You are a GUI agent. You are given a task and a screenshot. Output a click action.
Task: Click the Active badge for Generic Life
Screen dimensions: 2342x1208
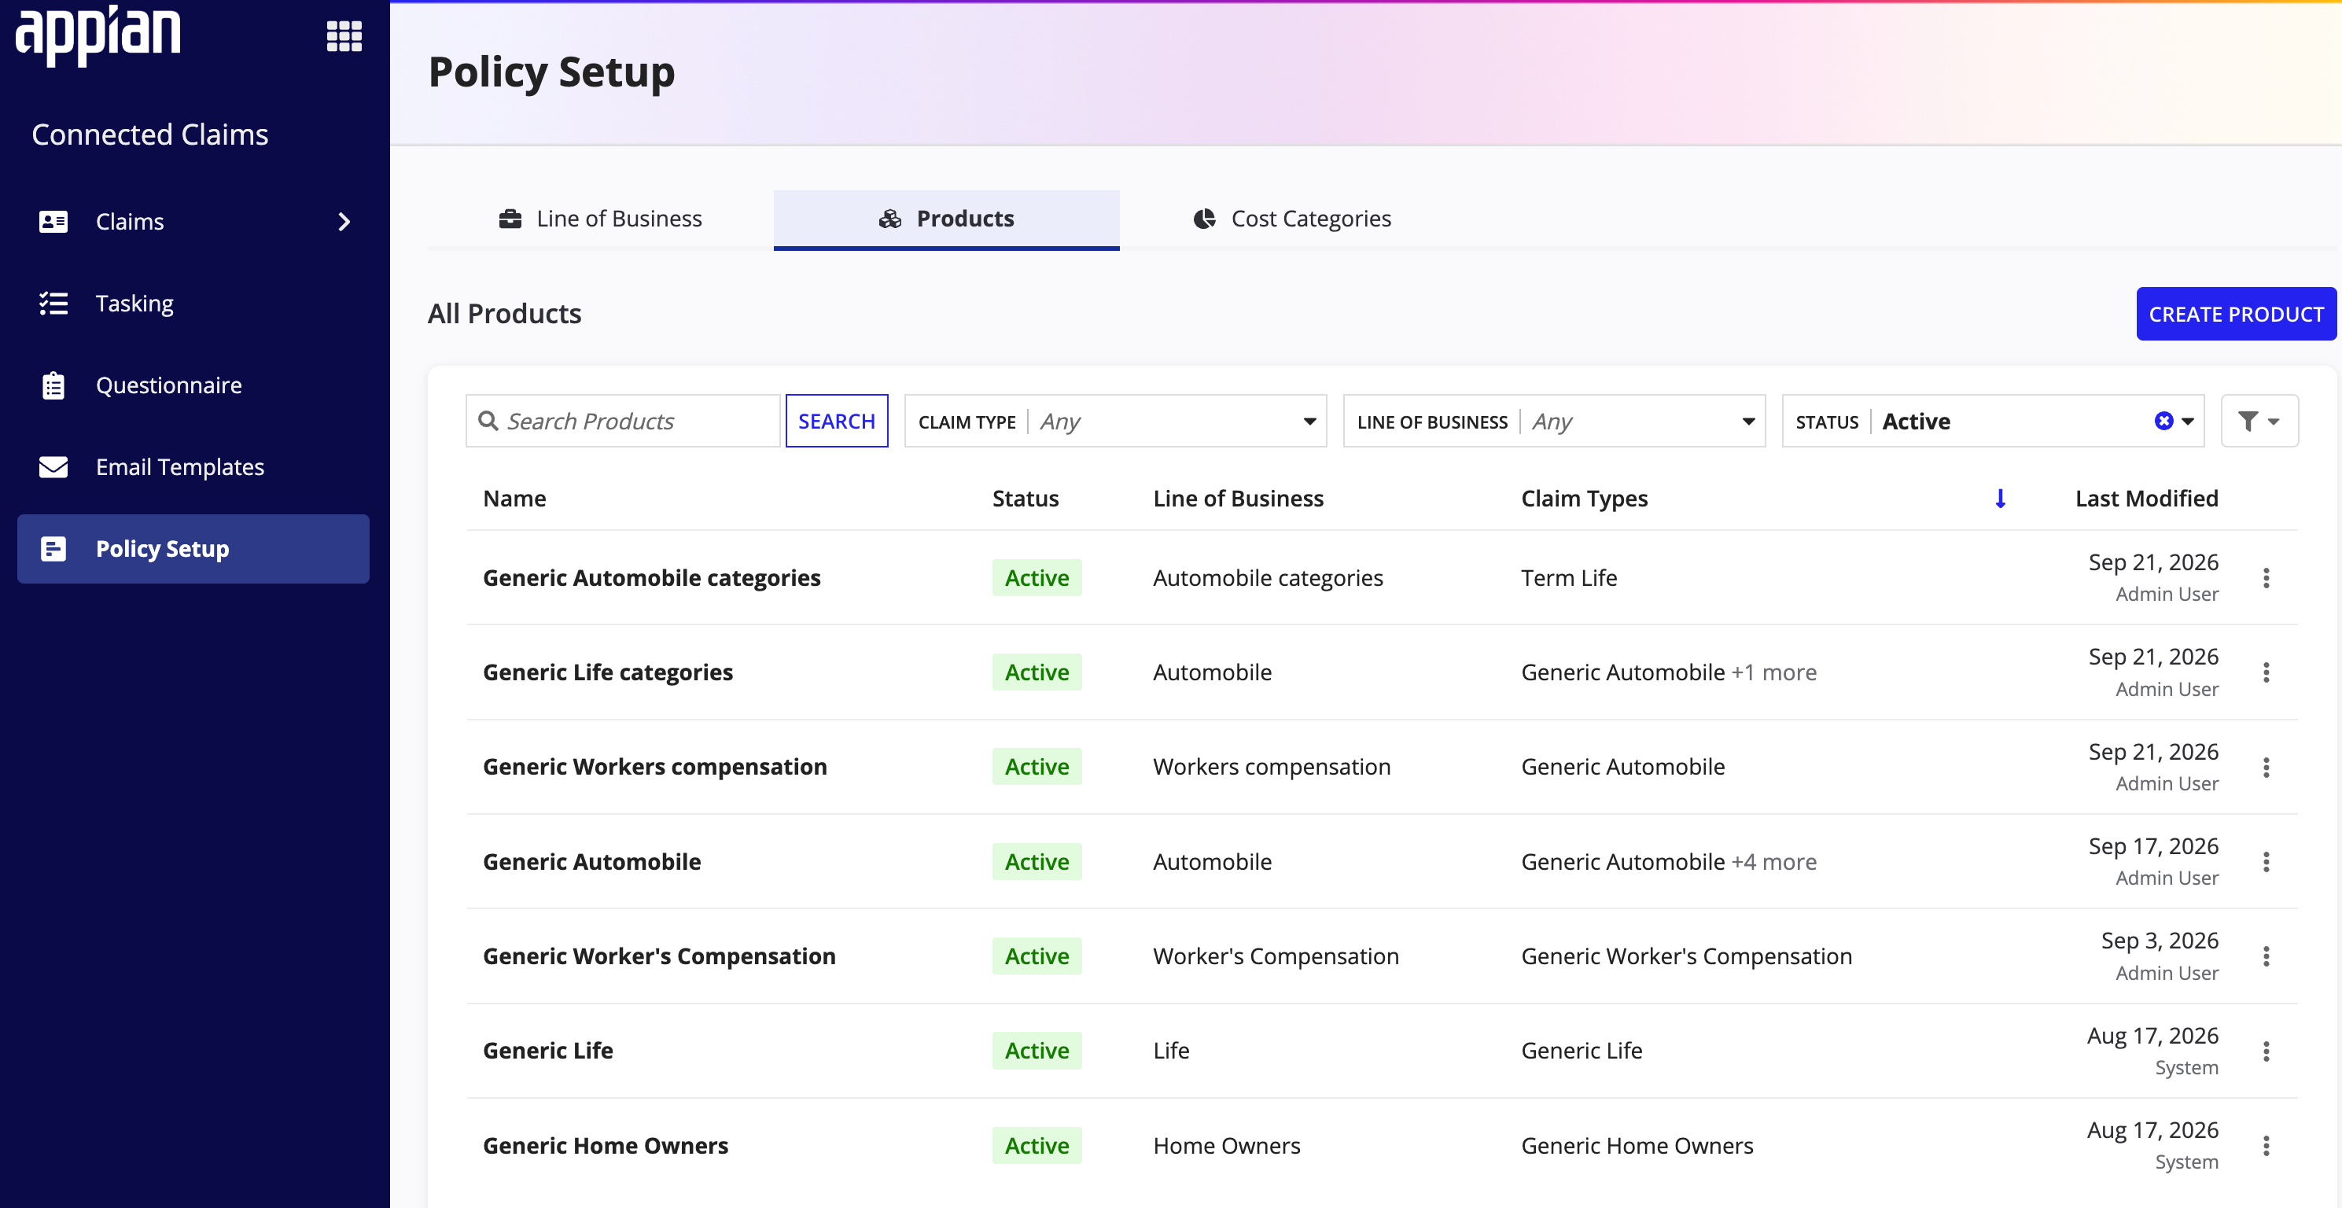(1037, 1051)
